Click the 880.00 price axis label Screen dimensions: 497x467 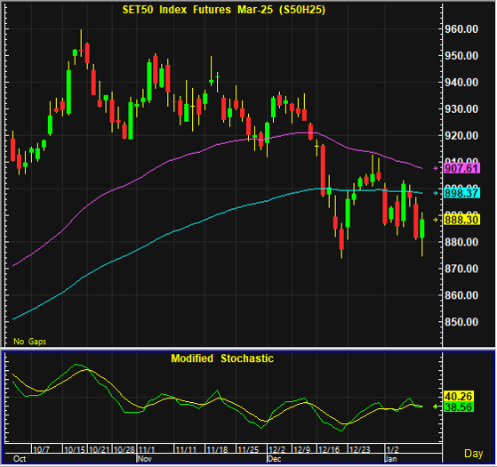[x=461, y=242]
